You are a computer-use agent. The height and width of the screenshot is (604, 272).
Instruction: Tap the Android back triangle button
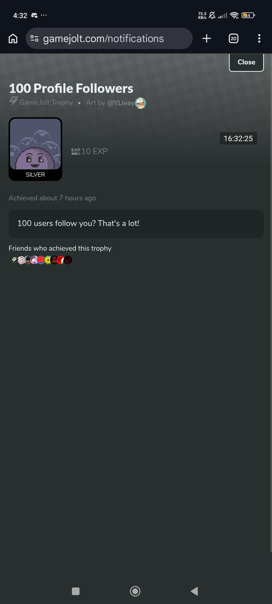(x=194, y=591)
